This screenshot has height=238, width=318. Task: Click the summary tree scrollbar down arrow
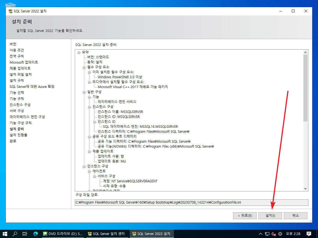click(x=305, y=189)
